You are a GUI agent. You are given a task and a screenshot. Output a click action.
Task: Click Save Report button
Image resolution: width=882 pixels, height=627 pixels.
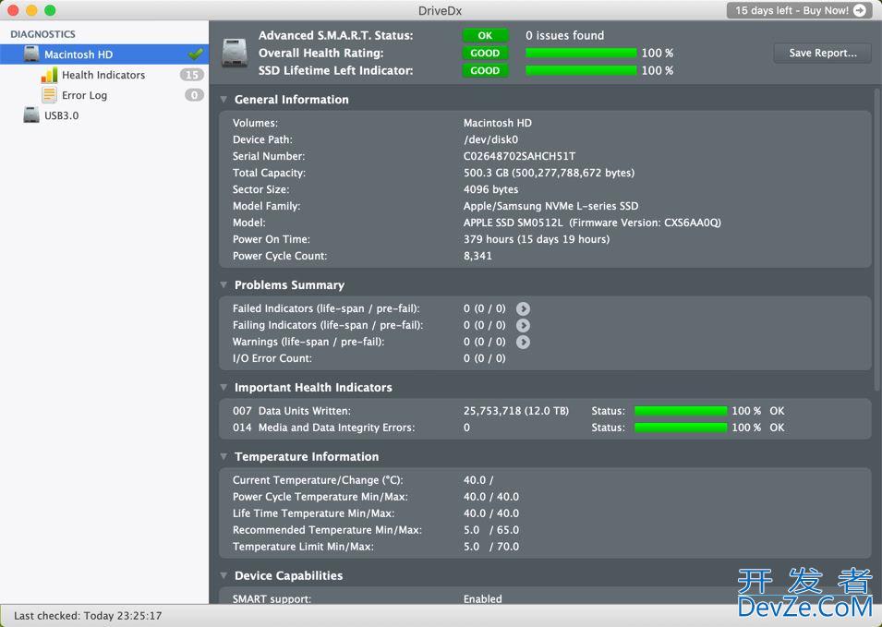click(822, 53)
